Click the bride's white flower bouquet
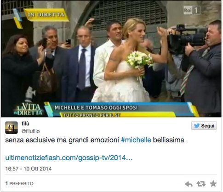 click(139, 61)
